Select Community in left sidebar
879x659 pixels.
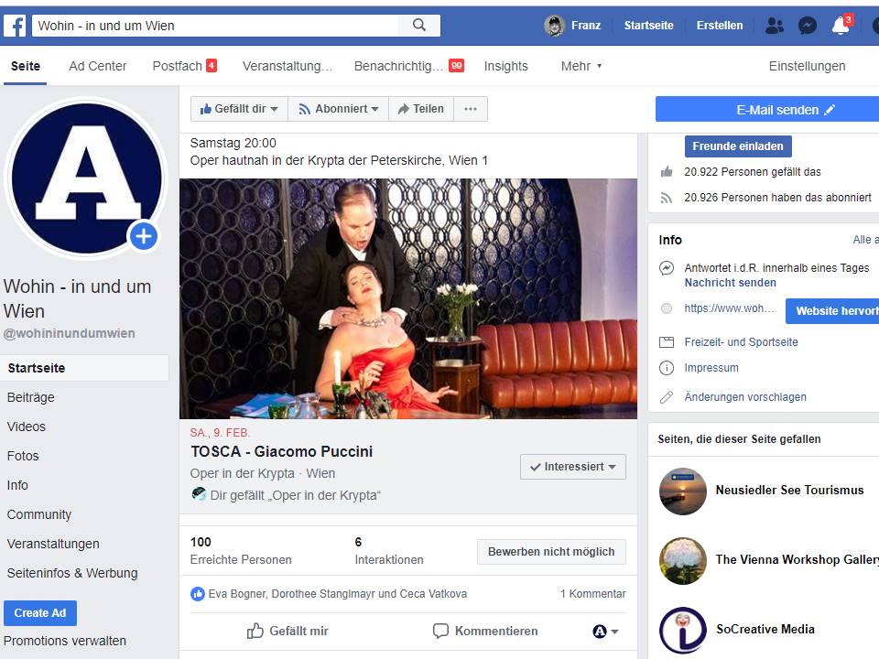39,514
